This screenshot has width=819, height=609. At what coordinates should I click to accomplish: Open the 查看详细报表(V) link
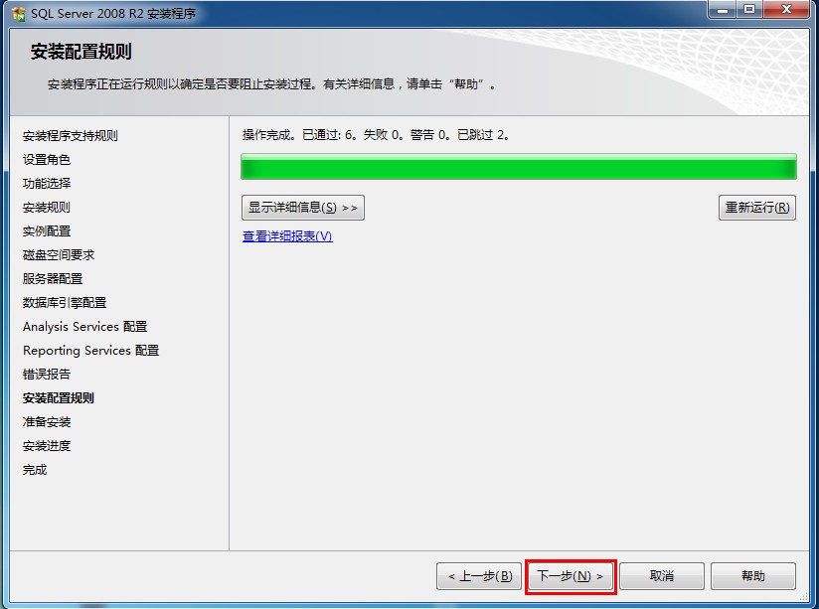(287, 236)
